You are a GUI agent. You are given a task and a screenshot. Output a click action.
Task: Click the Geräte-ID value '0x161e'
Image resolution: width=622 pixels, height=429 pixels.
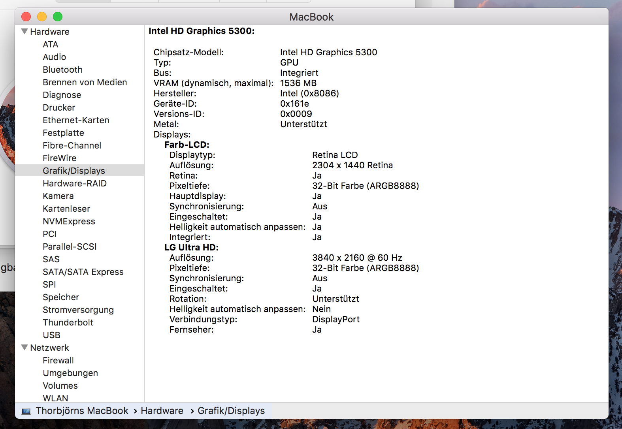pyautogui.click(x=295, y=103)
